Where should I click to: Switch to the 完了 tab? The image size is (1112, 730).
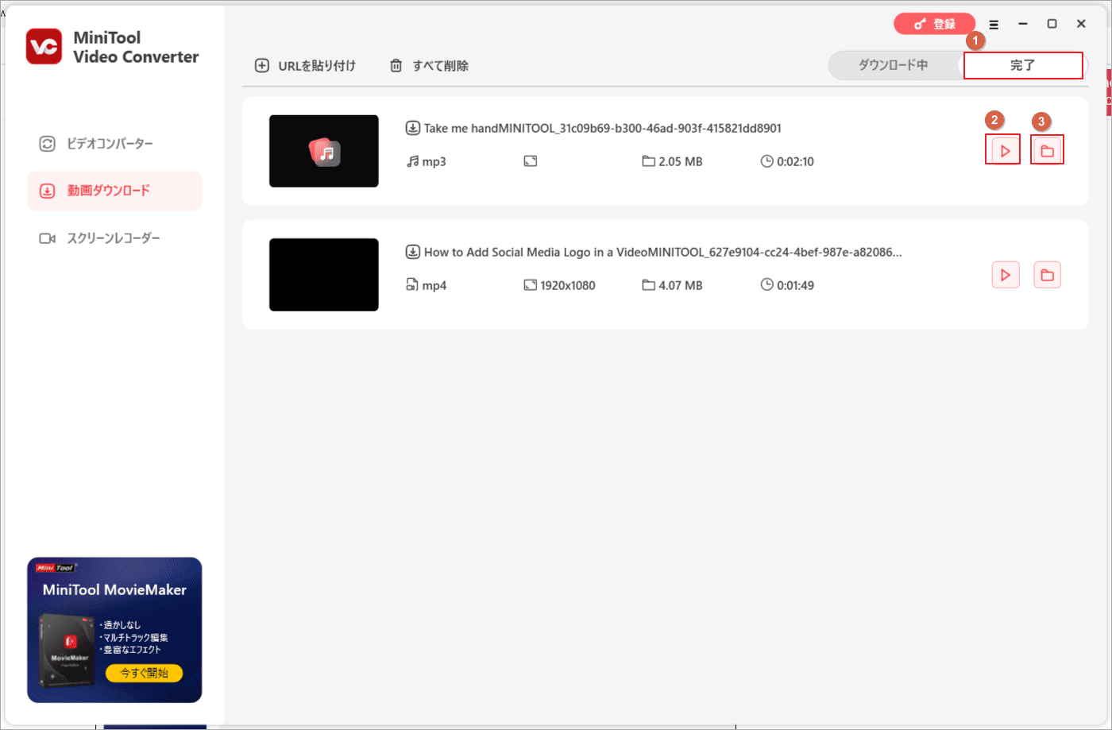(x=1023, y=65)
